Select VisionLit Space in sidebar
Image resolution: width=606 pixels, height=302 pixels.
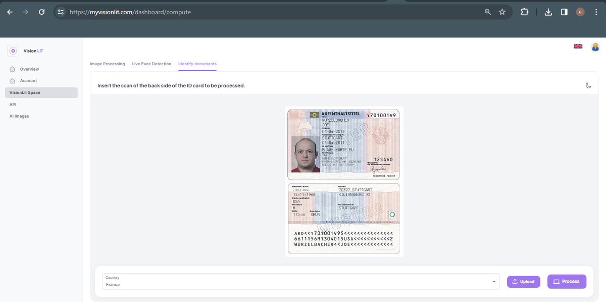41,92
